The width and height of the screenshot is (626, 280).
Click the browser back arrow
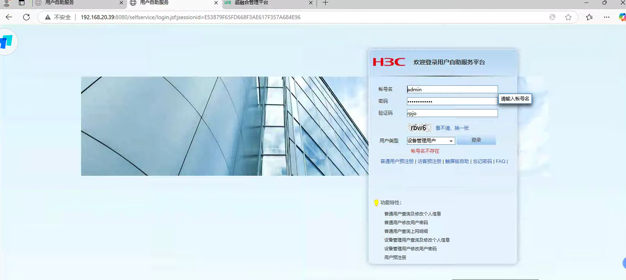[x=9, y=17]
